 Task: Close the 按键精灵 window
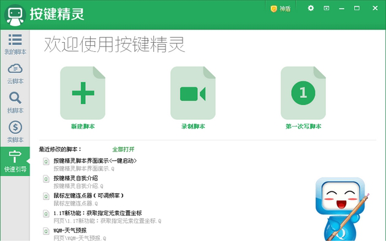[x=375, y=8]
